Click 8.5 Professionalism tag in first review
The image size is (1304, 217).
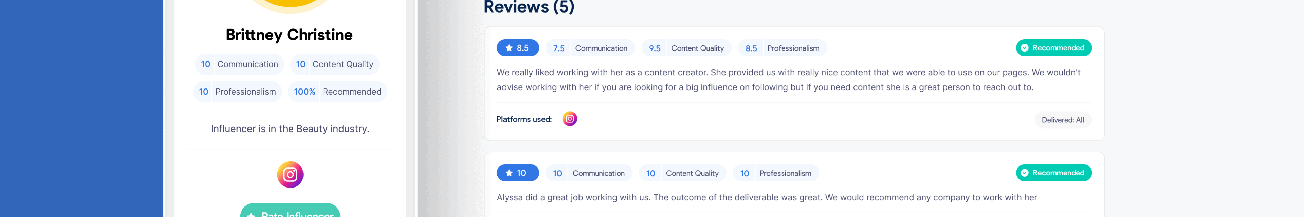[782, 48]
